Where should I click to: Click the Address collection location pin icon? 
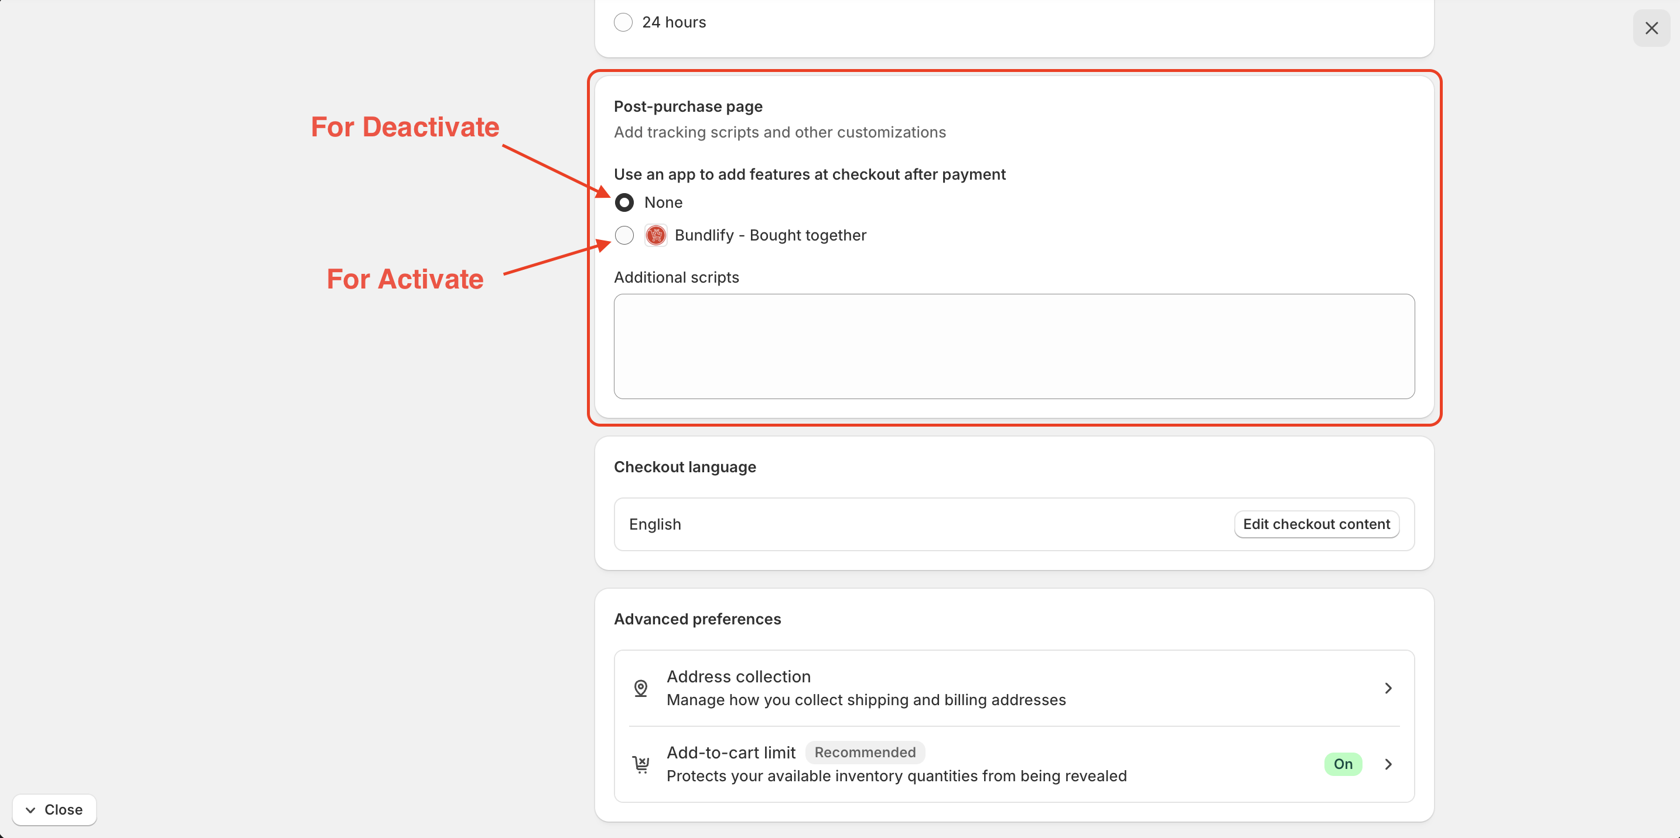[x=640, y=688]
